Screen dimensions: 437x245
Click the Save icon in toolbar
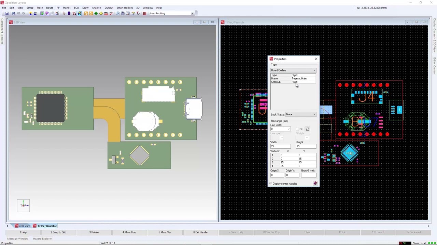click(6, 13)
